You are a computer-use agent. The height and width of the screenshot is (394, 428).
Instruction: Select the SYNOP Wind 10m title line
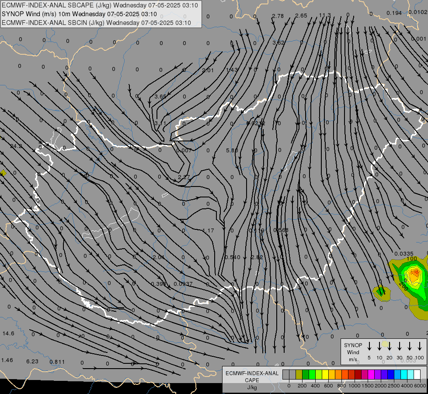click(79, 14)
